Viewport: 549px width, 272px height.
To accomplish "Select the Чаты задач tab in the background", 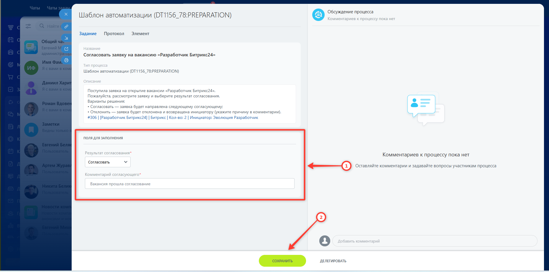I will (x=58, y=8).
